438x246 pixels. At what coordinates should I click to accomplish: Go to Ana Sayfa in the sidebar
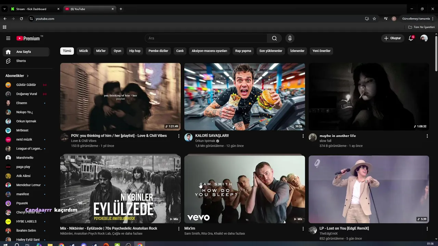[26, 52]
